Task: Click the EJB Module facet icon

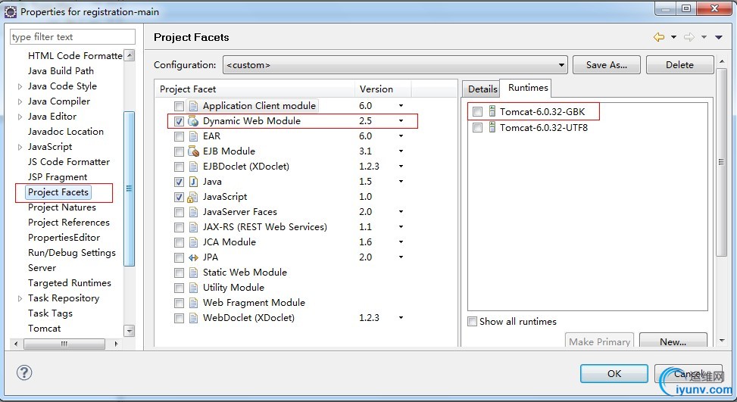Action: pos(193,151)
